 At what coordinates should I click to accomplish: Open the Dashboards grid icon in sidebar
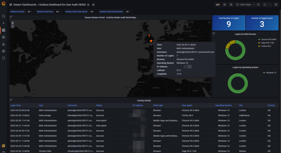pos(3,30)
